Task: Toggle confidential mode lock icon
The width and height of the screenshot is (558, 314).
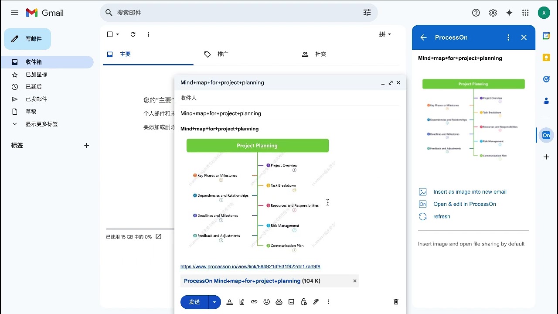Action: click(304, 302)
